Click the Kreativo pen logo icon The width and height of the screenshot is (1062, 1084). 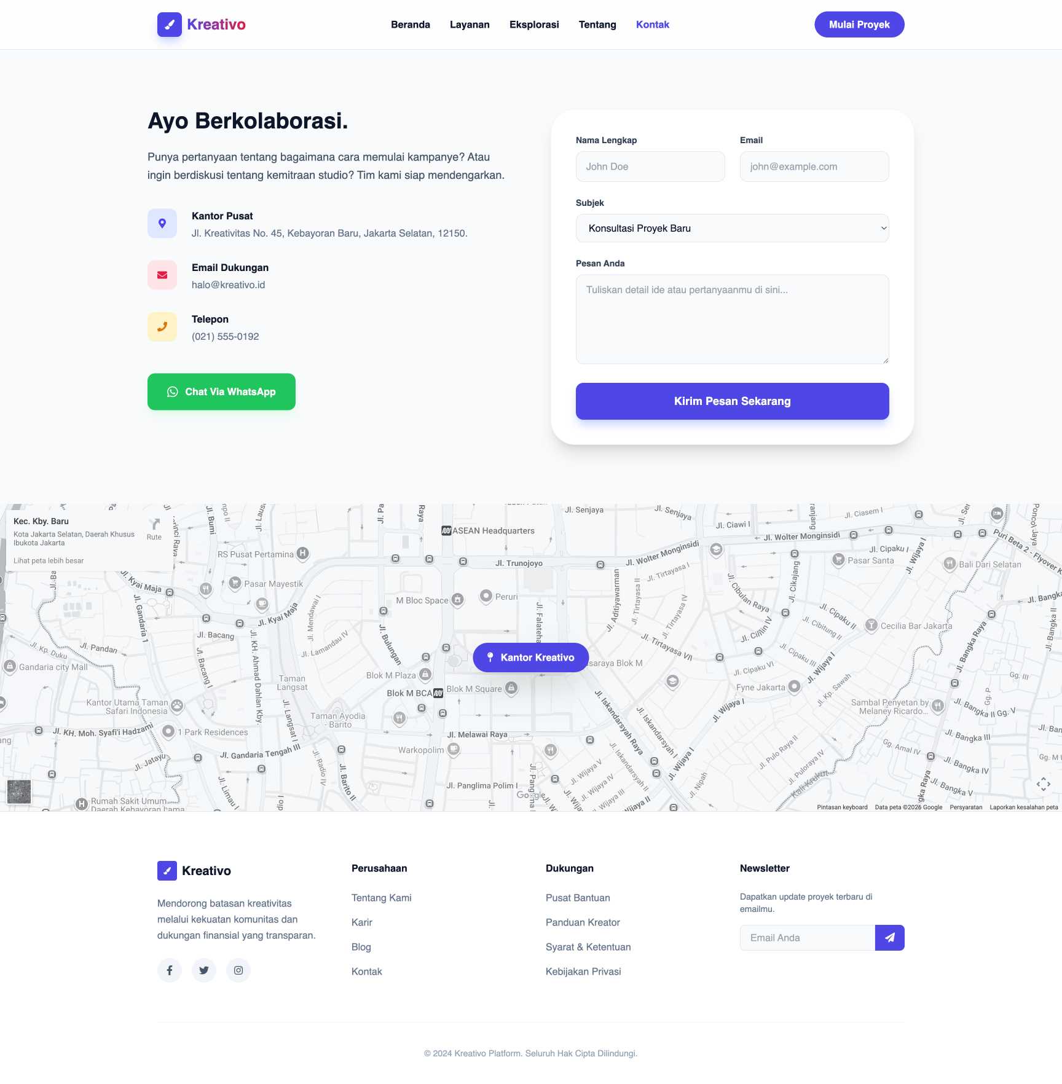169,25
